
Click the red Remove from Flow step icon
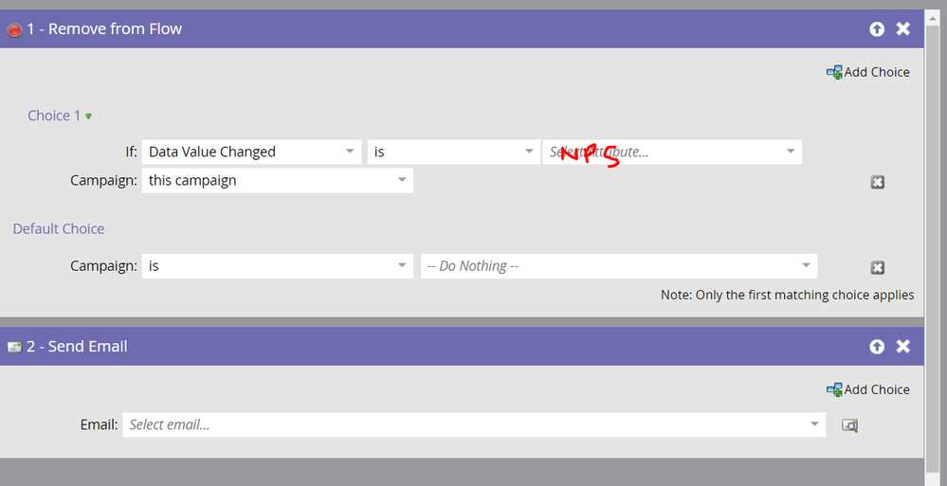click(14, 29)
